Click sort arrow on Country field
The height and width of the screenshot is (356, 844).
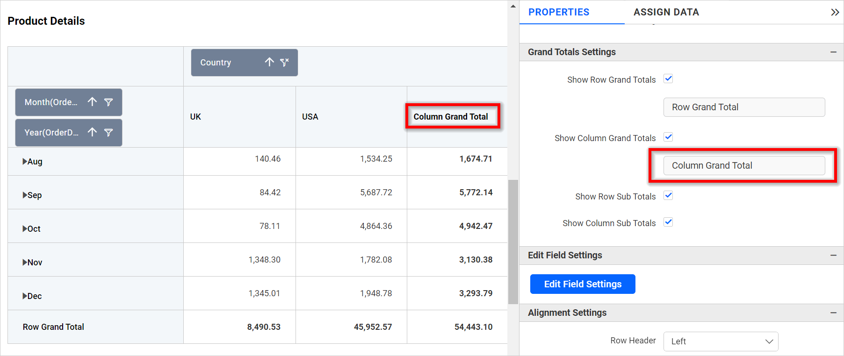(269, 62)
